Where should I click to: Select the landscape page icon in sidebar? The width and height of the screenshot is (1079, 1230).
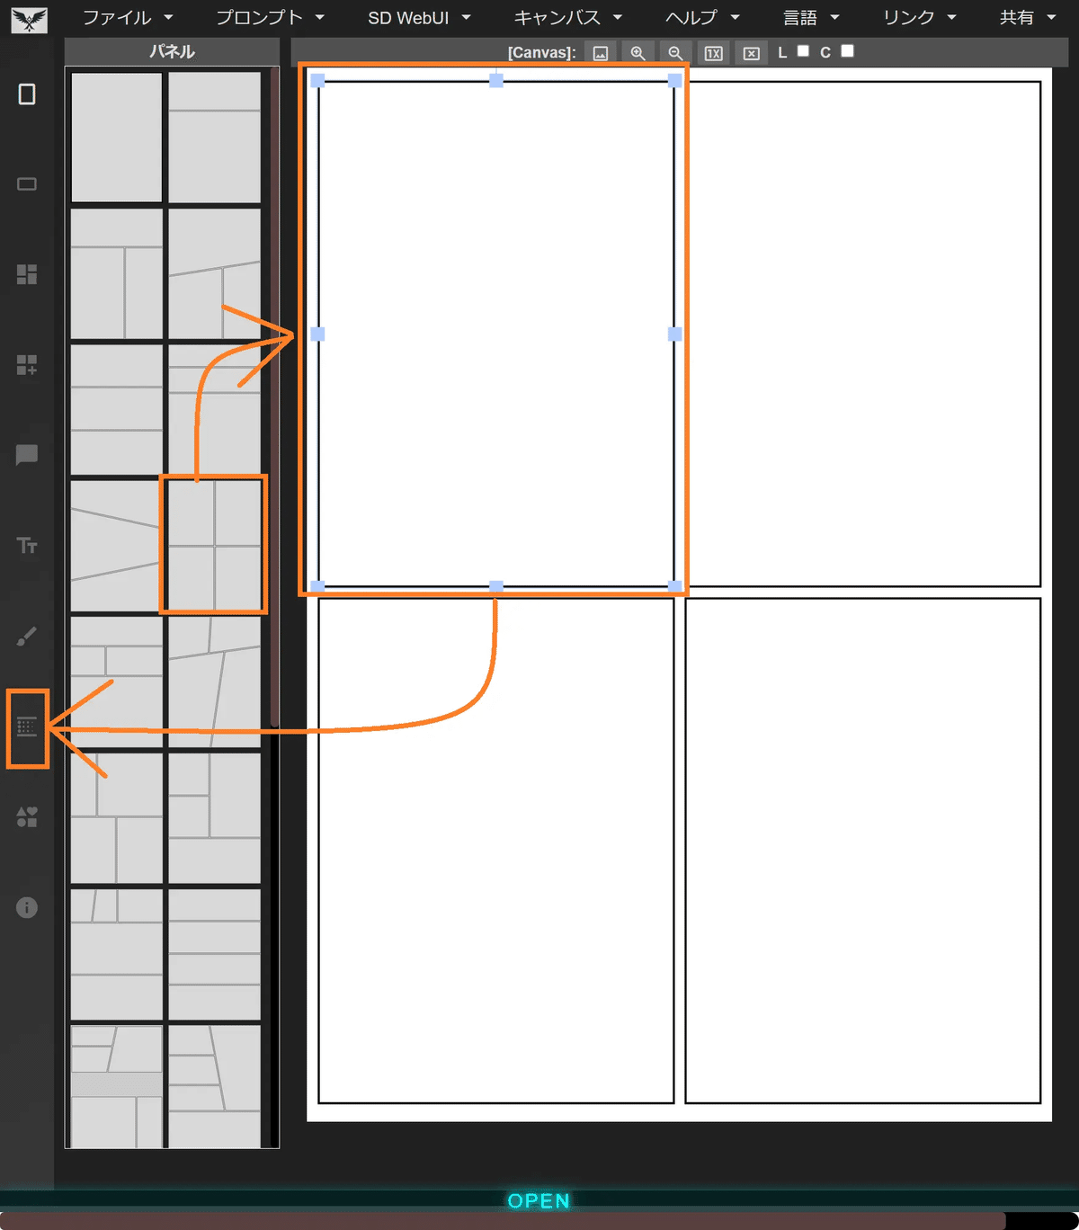coord(27,184)
